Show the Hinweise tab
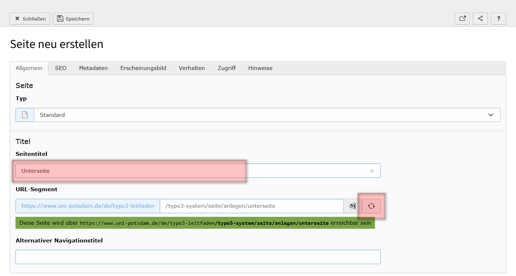 coord(260,68)
